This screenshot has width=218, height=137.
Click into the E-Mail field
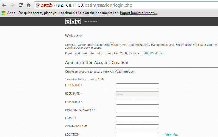coord(137,119)
